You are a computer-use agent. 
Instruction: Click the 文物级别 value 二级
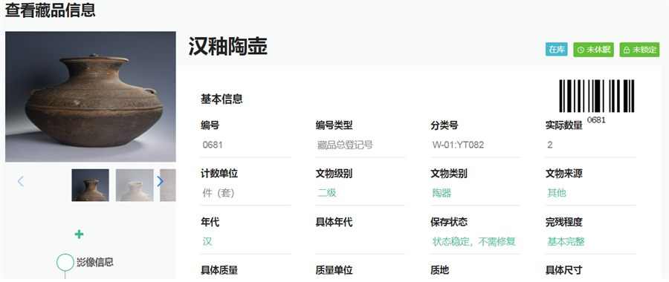[x=327, y=193]
